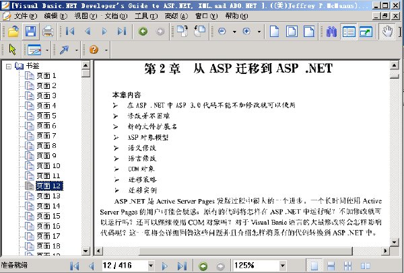Zoom out with the minus magnifier
The width and height of the screenshot is (404, 273).
(222, 32)
